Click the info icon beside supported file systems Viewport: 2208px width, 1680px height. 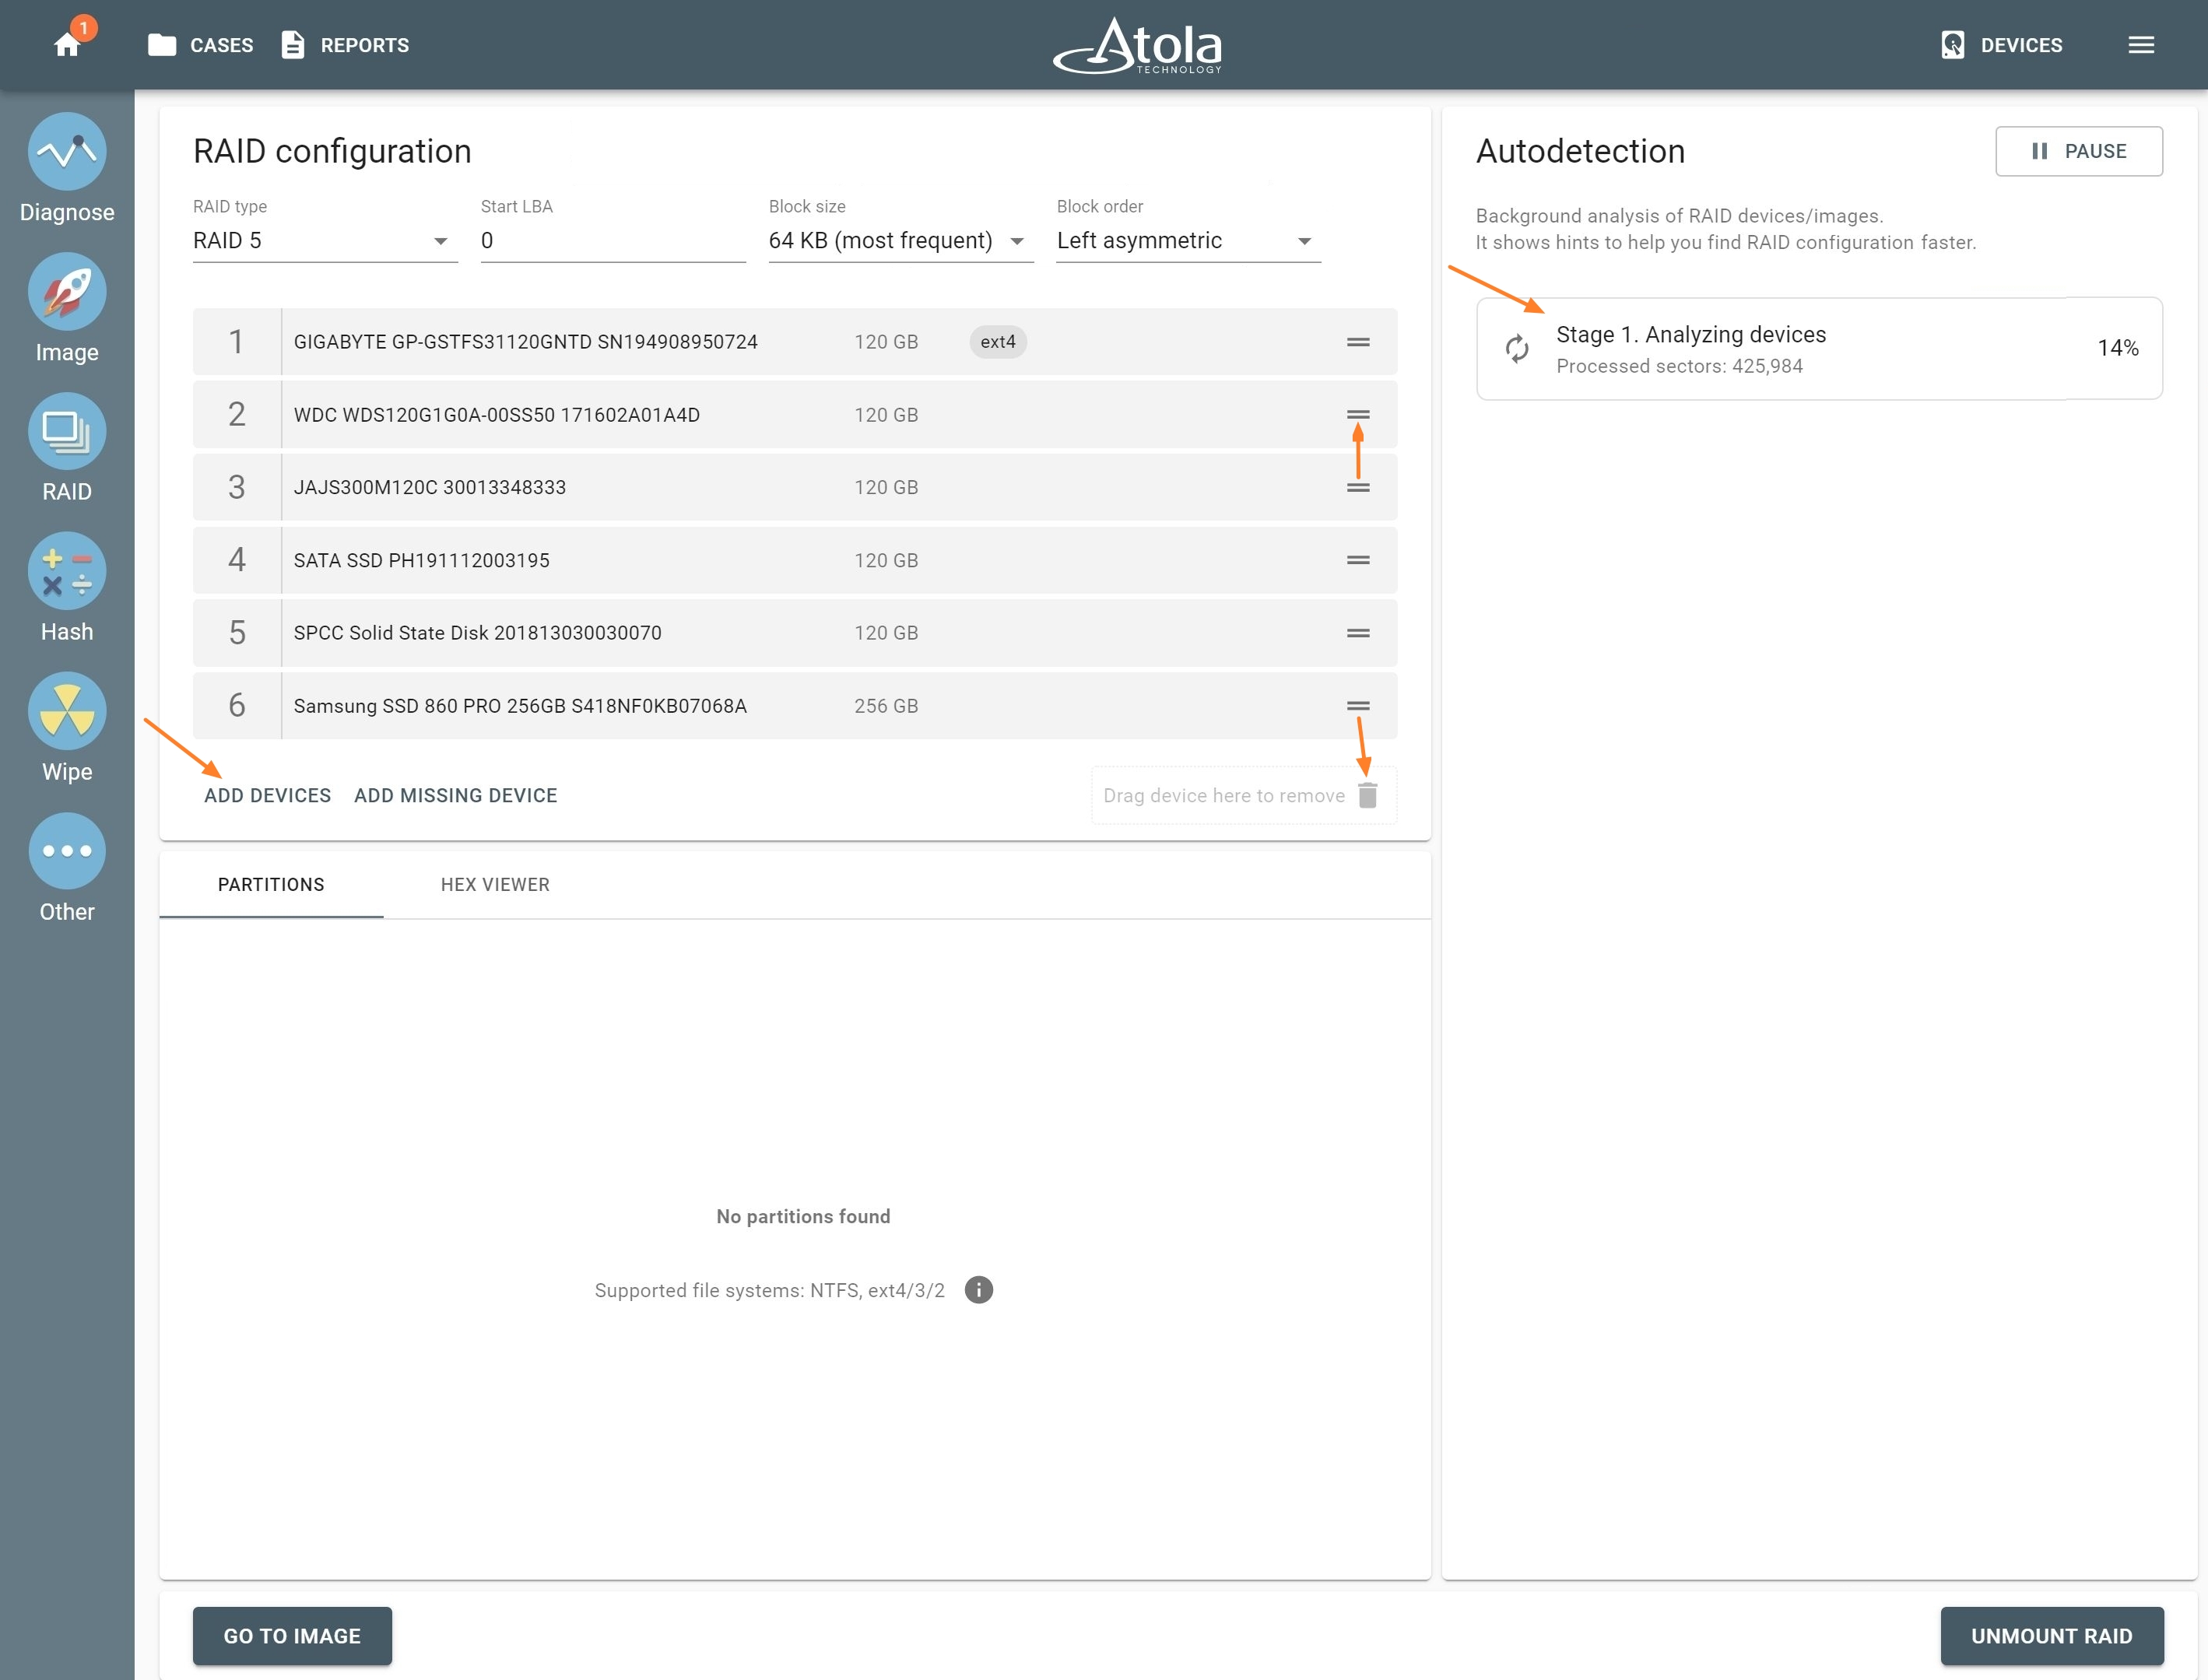979,1290
